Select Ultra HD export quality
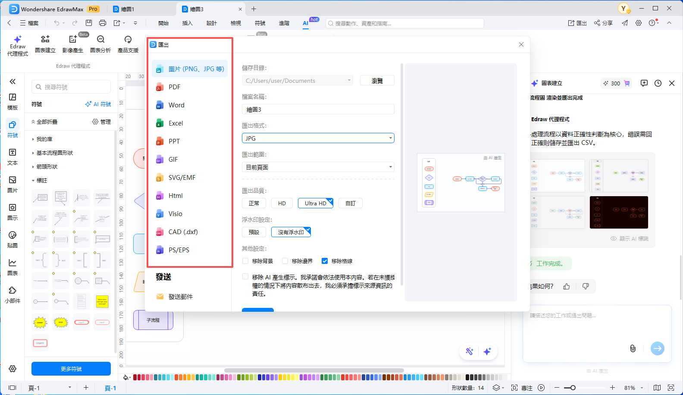 pos(316,203)
